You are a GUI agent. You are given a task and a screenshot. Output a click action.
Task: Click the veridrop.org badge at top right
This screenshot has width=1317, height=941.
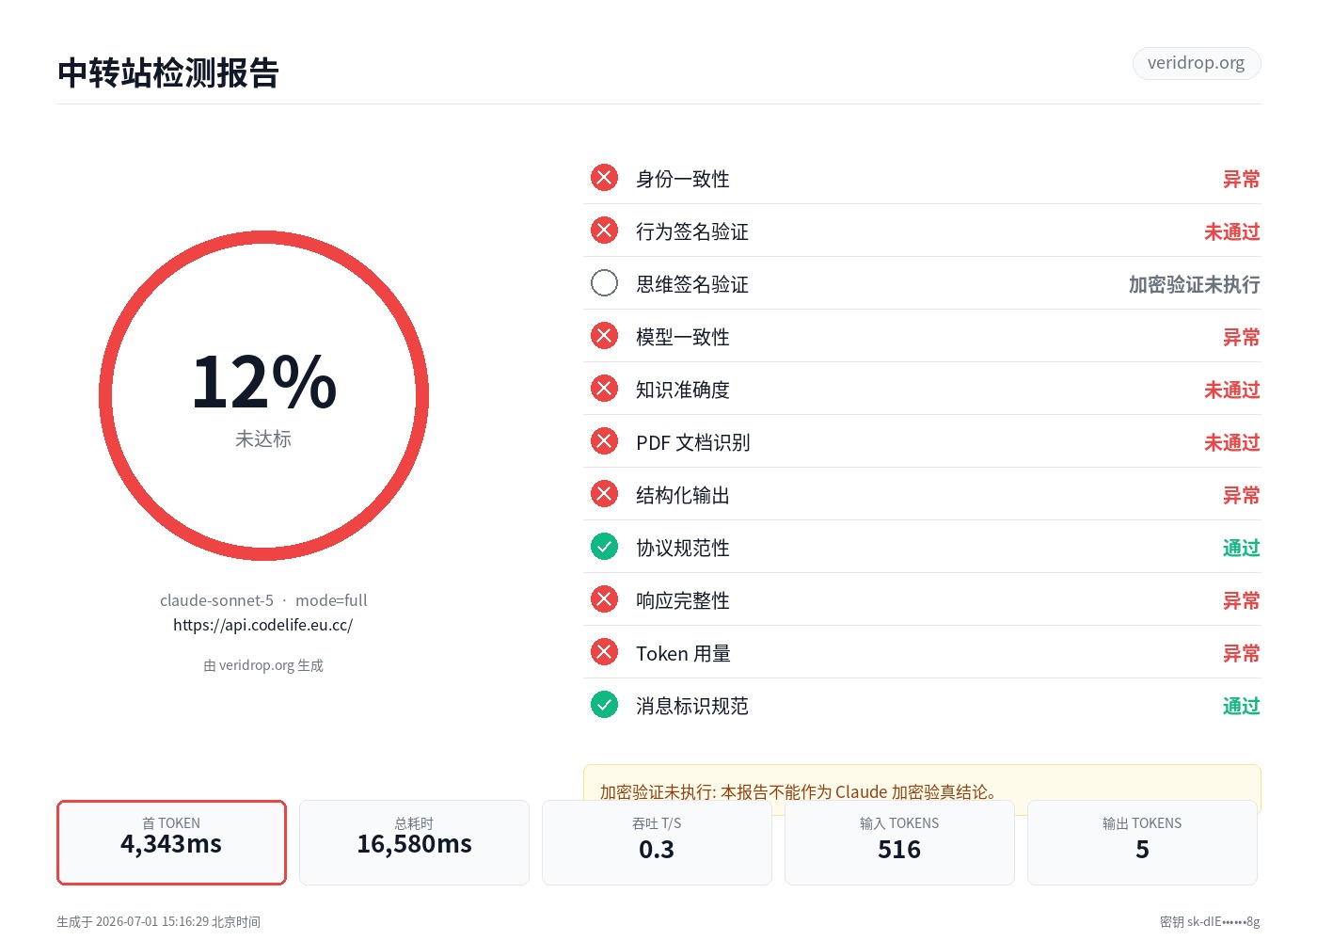coord(1196,63)
